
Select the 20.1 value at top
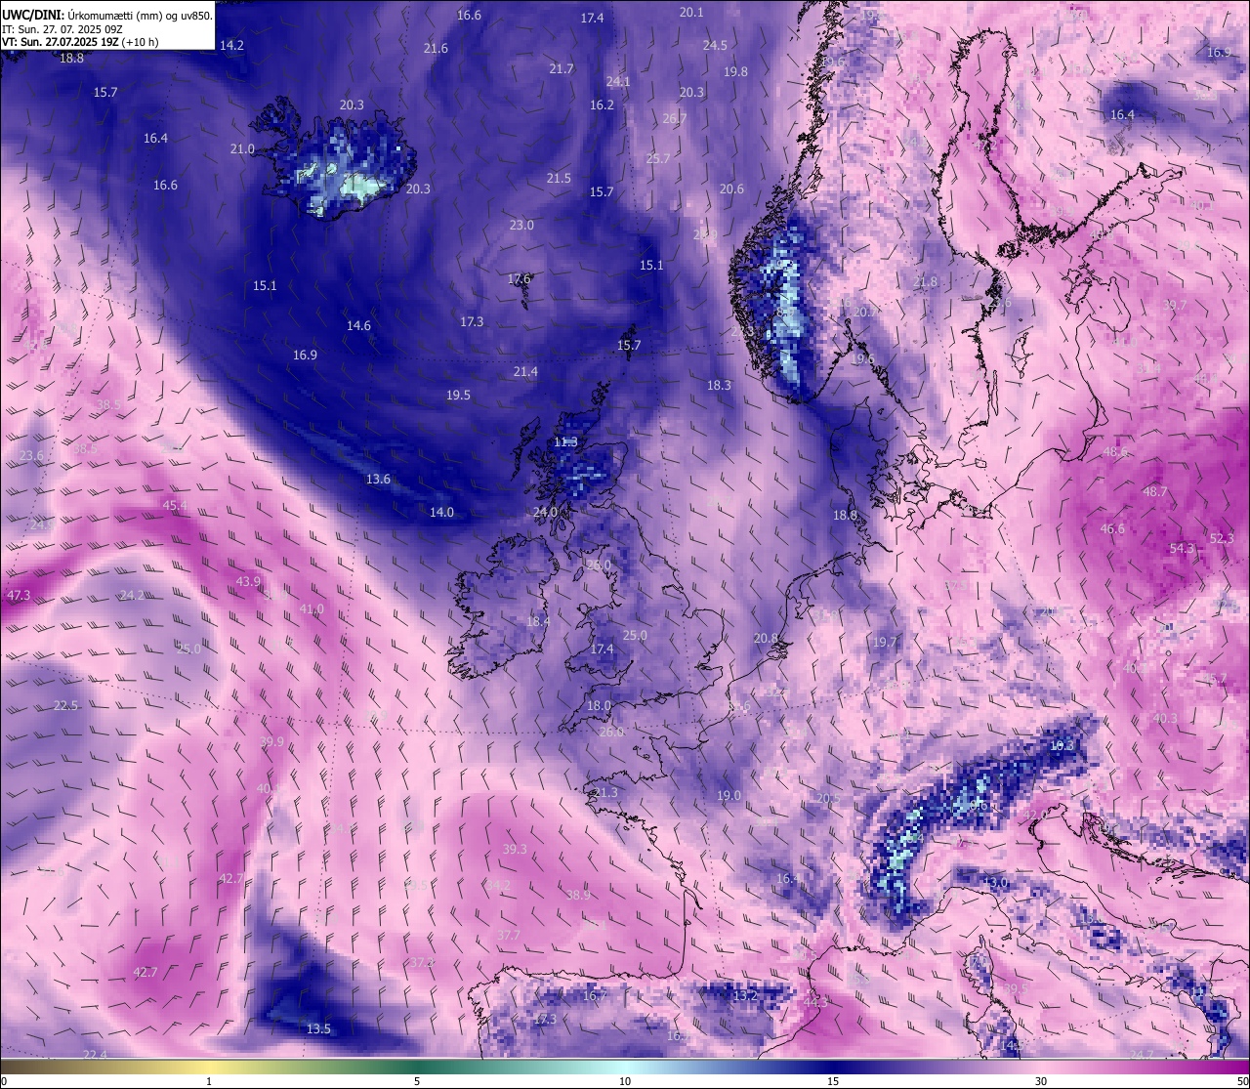[x=691, y=12]
